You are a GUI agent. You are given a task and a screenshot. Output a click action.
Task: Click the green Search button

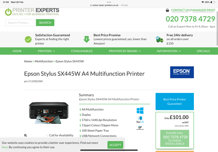[45, 23]
